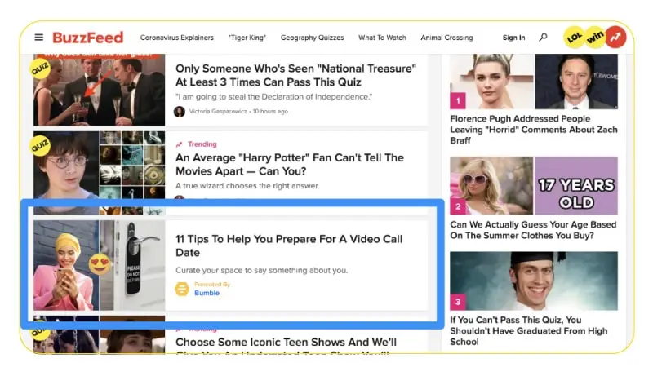Click the LOL badge icon
This screenshot has width=653, height=376.
point(575,37)
